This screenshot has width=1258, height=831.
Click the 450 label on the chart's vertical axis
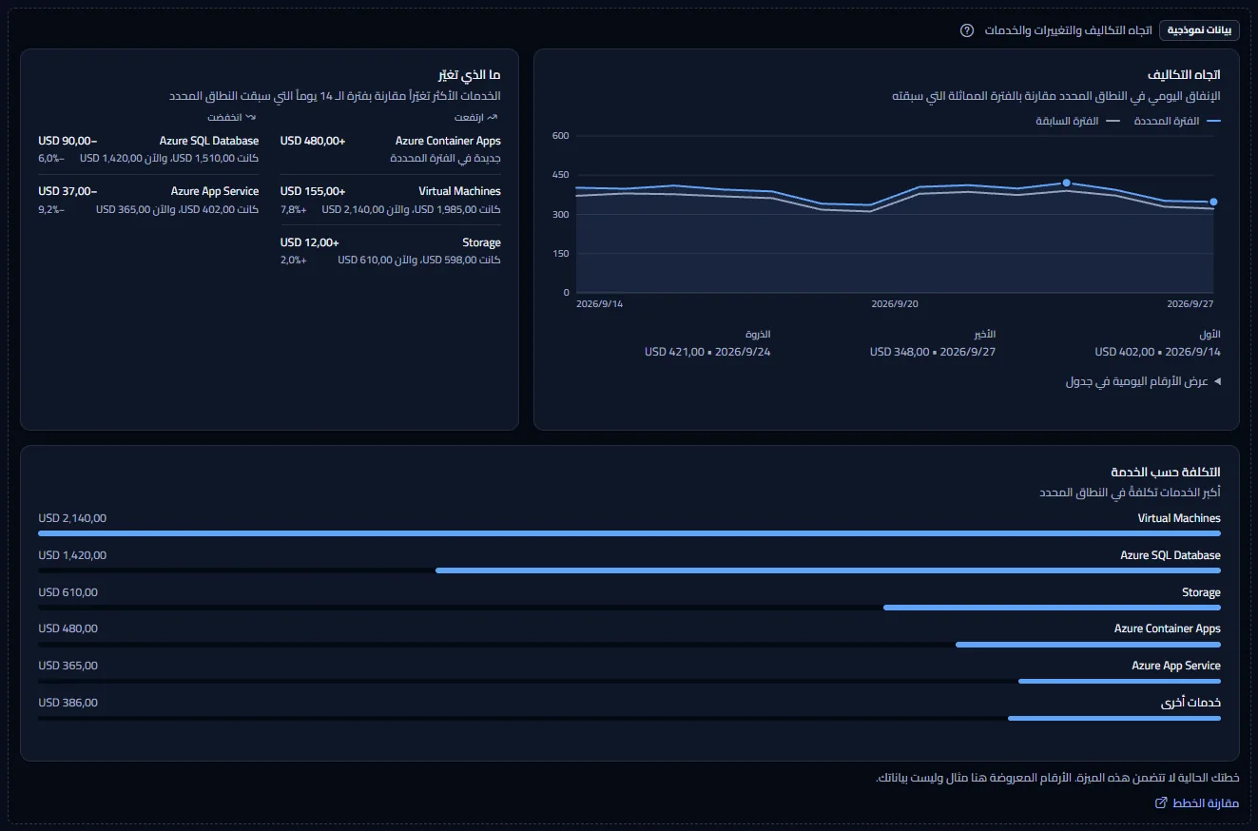560,175
